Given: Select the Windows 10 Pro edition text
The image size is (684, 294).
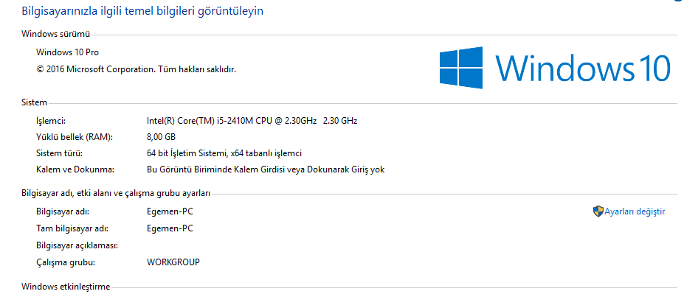Looking at the screenshot, I should pos(68,52).
